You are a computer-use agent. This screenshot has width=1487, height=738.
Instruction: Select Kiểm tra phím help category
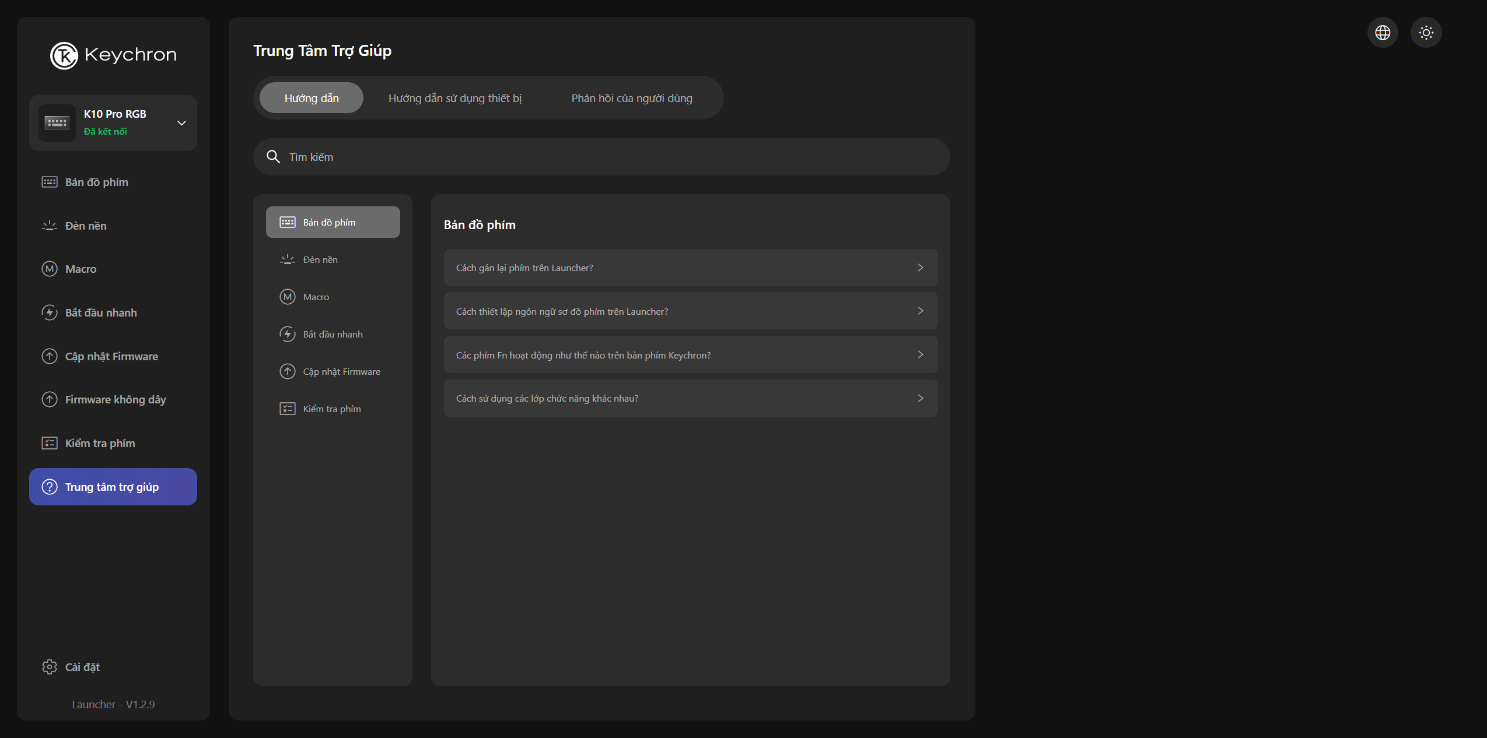[331, 409]
